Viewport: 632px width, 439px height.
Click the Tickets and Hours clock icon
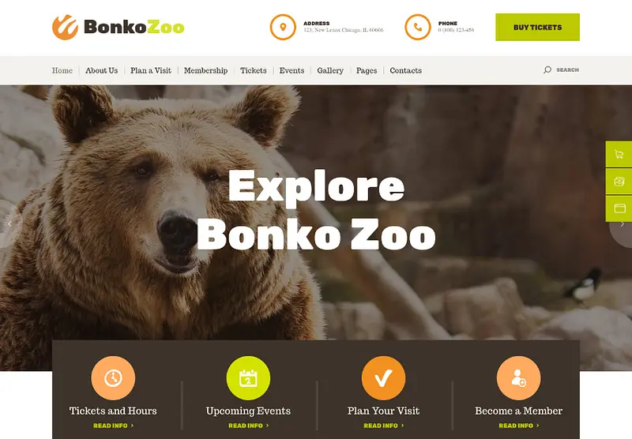(113, 377)
